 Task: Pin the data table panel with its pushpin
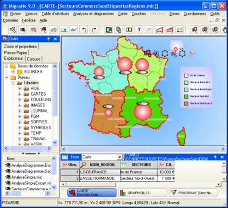(215, 157)
